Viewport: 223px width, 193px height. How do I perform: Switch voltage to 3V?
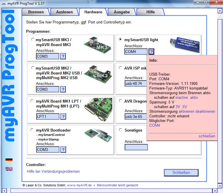click(178, 107)
